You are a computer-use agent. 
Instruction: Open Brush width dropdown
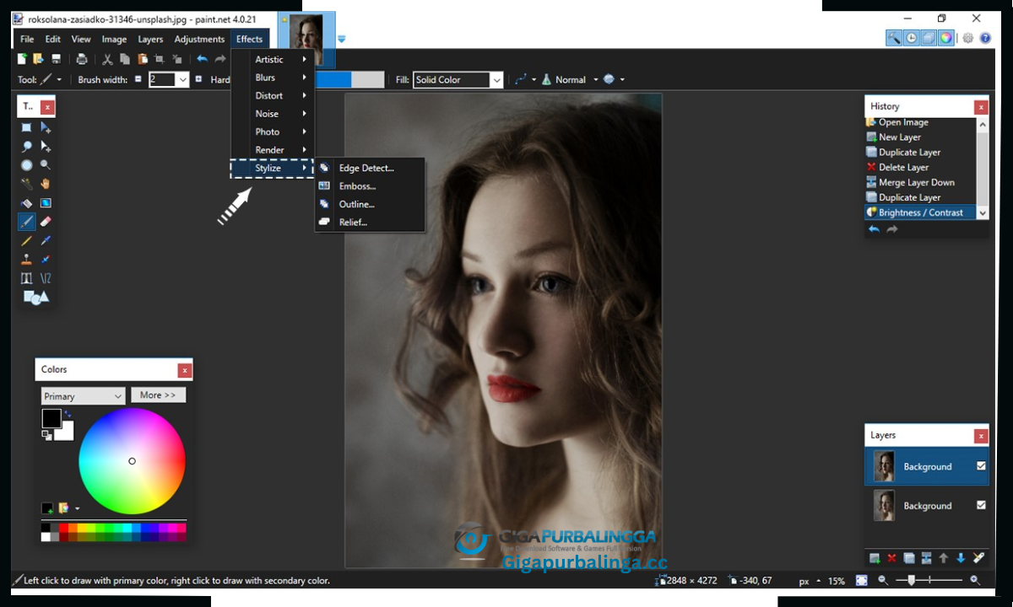tap(183, 79)
